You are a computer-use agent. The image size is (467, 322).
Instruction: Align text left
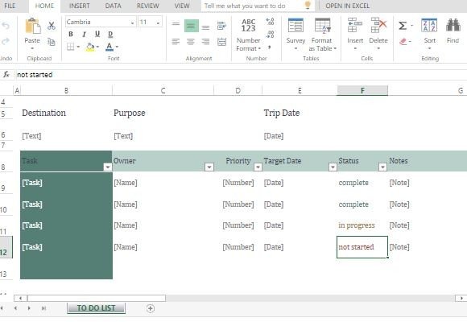point(176,42)
